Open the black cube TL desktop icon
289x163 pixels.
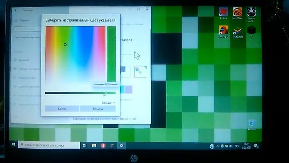click(x=252, y=32)
